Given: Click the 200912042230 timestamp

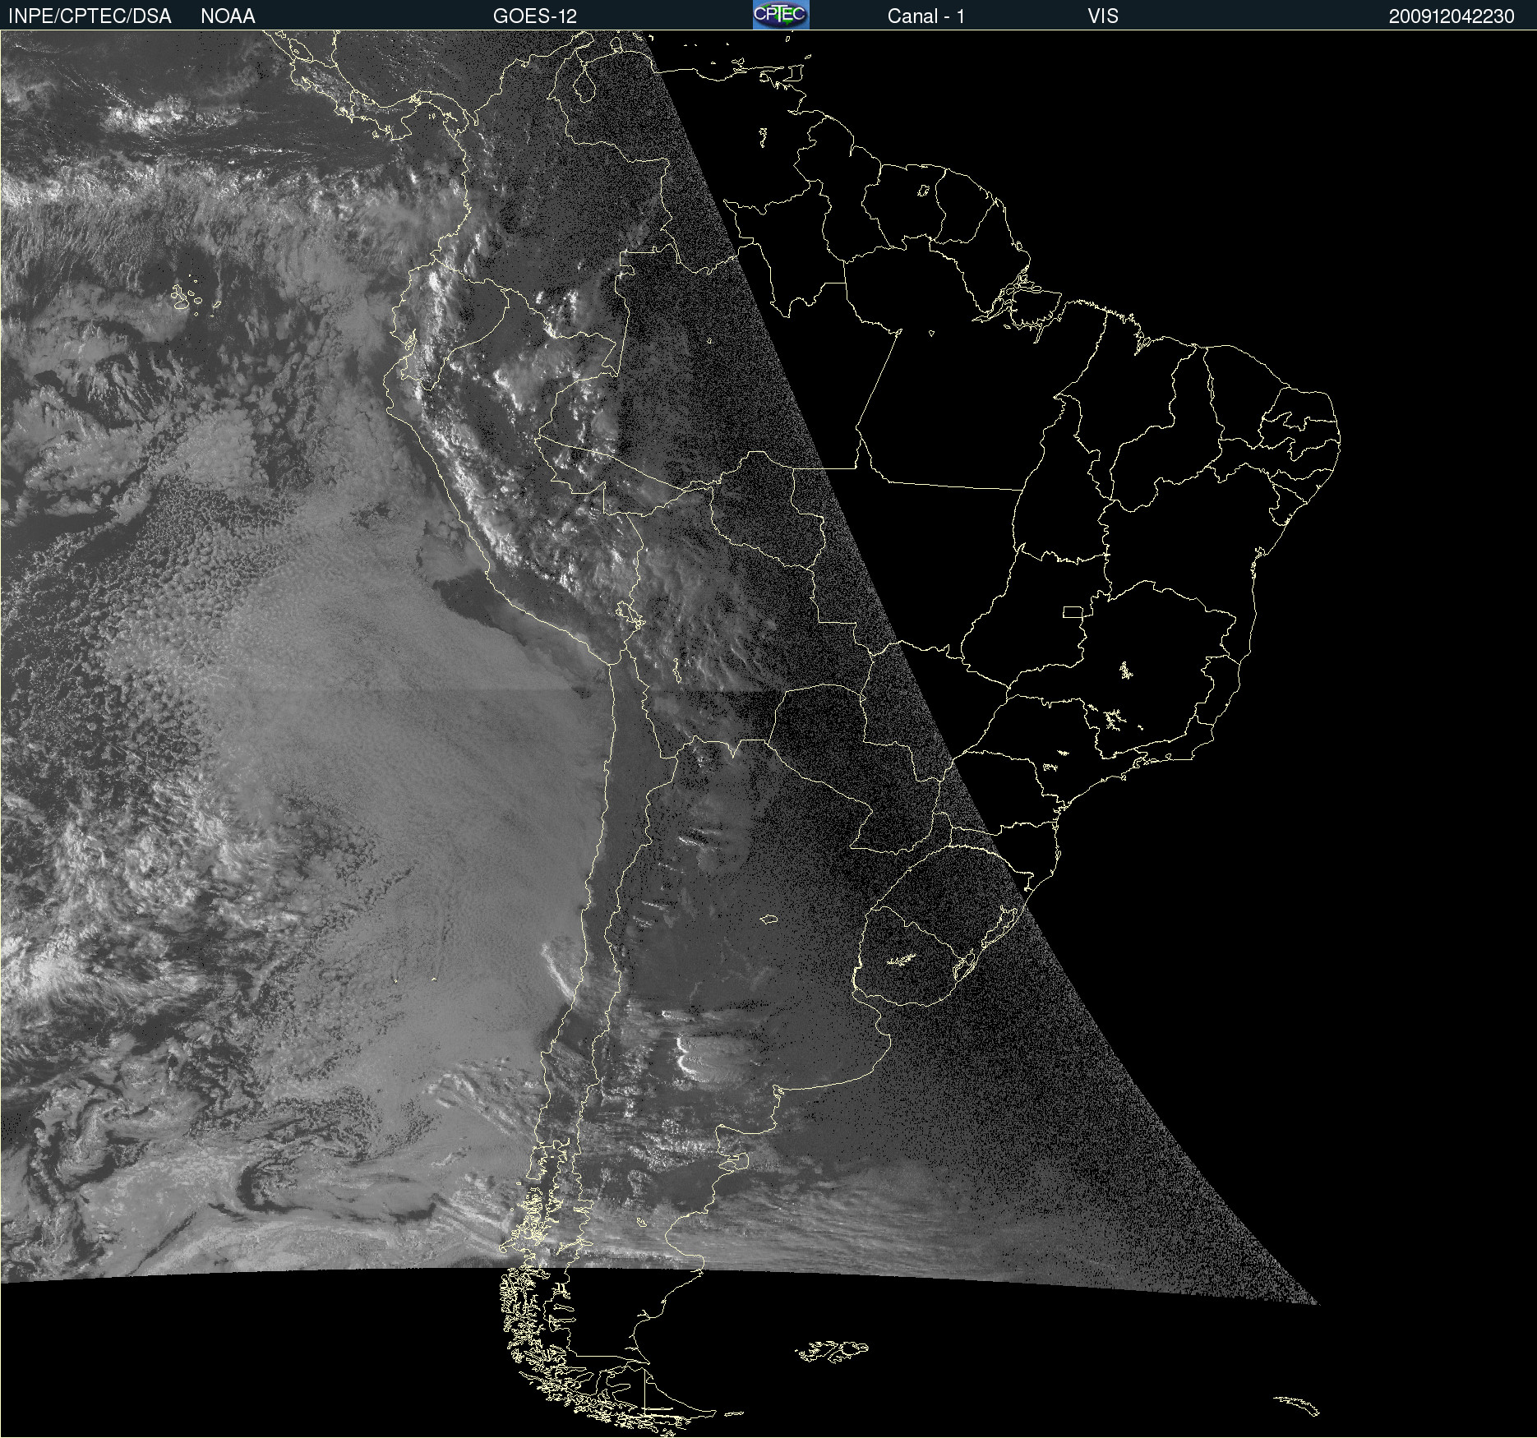Looking at the screenshot, I should (1452, 16).
